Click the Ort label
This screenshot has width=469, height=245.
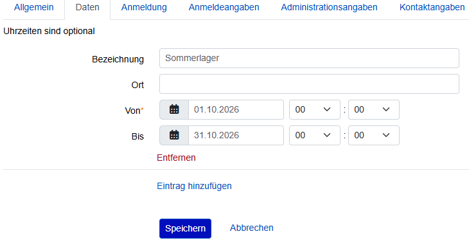137,85
